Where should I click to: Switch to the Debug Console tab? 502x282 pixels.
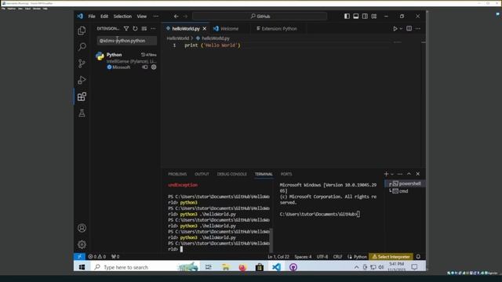point(232,174)
